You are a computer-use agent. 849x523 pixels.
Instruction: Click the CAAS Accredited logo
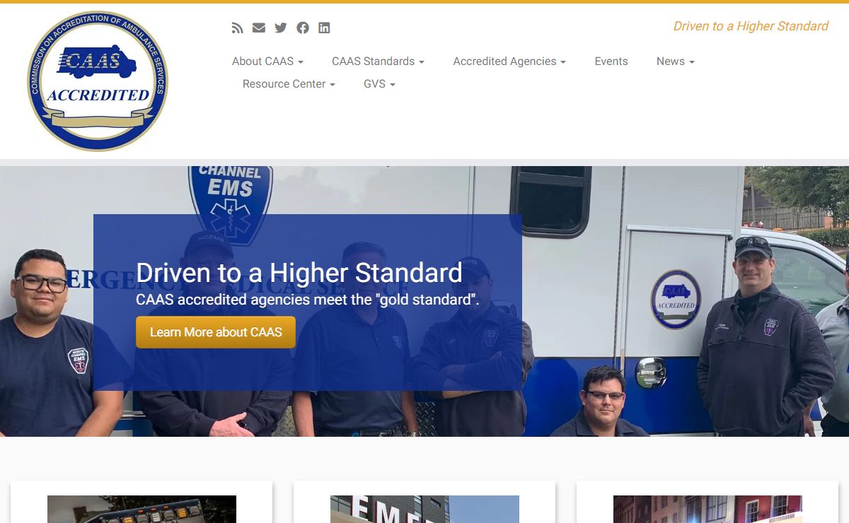[x=98, y=81]
